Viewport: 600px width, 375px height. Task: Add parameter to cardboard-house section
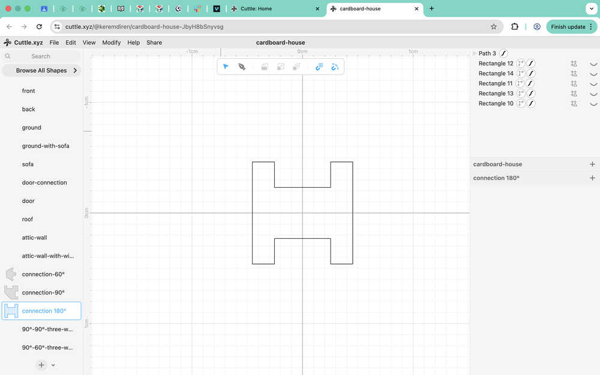pyautogui.click(x=592, y=164)
